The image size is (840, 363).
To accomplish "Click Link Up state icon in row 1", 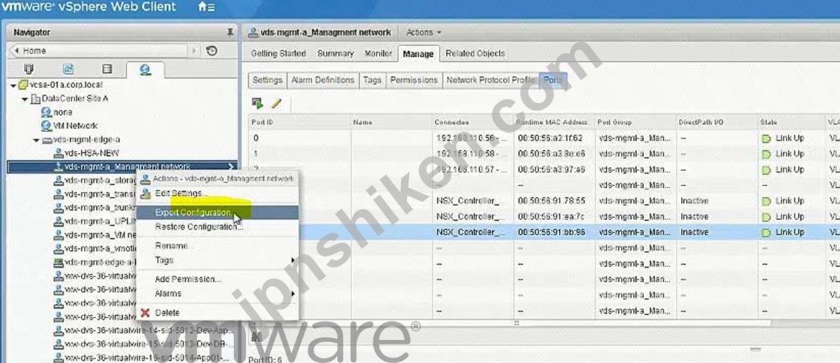I will pyautogui.click(x=766, y=154).
